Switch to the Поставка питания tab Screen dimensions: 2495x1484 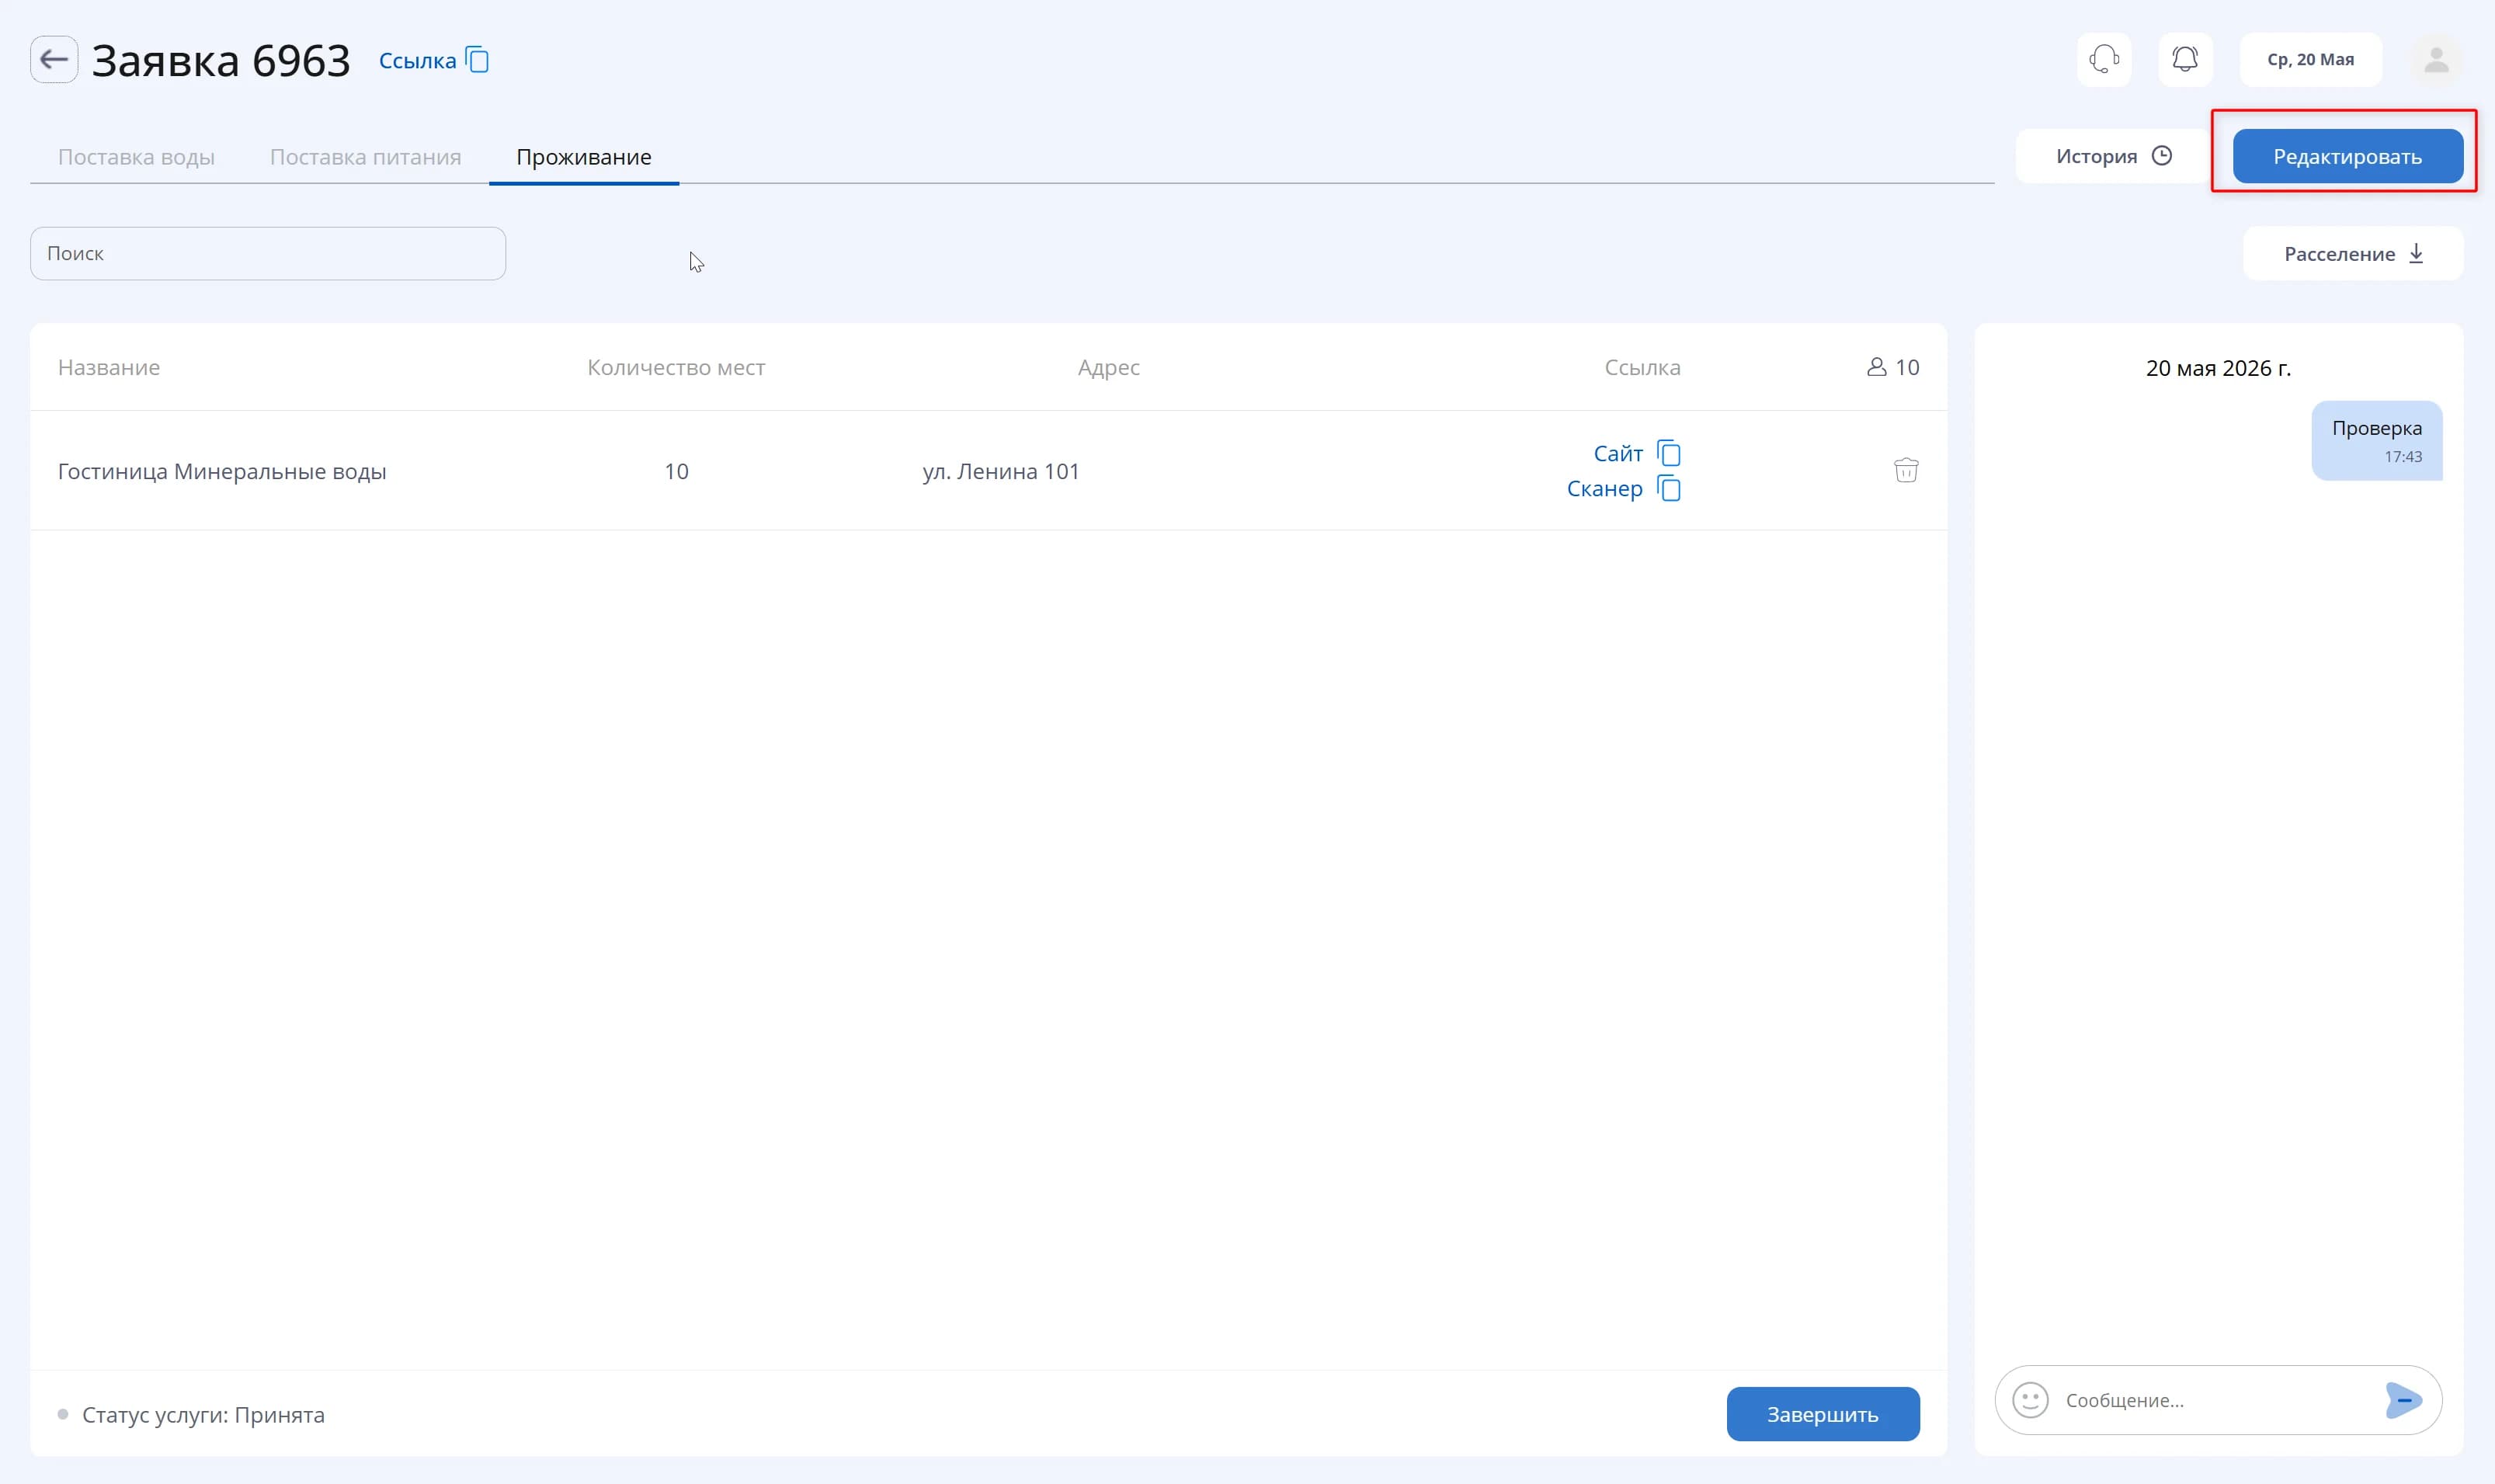365,157
